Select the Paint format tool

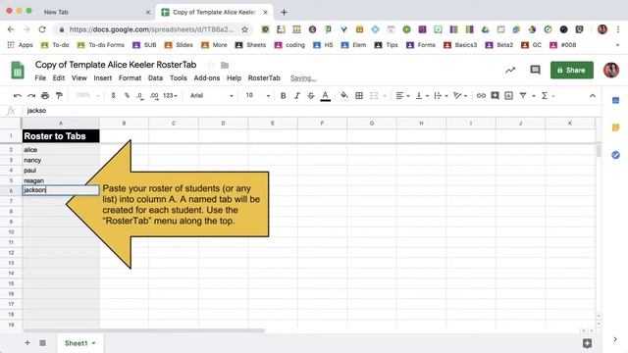tap(59, 96)
